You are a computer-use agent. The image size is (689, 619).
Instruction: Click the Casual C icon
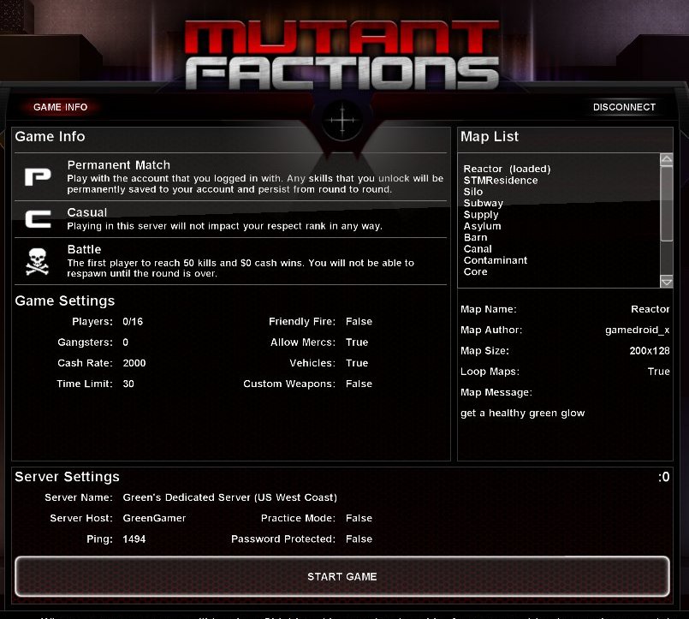pos(38,219)
